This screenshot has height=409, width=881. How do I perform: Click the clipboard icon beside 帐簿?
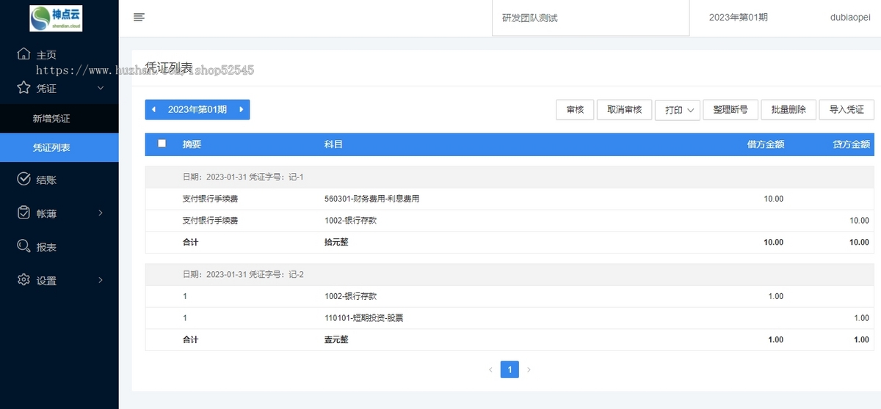pyautogui.click(x=23, y=213)
